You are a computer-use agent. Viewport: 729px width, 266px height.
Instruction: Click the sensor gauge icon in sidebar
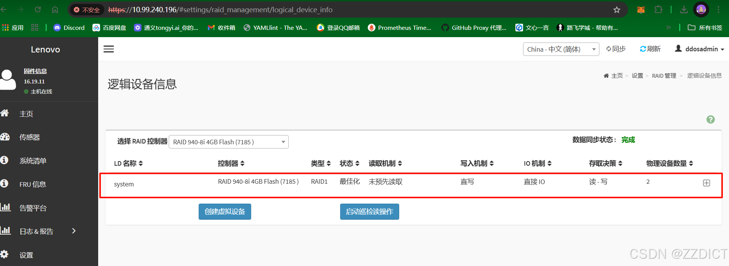click(x=5, y=137)
